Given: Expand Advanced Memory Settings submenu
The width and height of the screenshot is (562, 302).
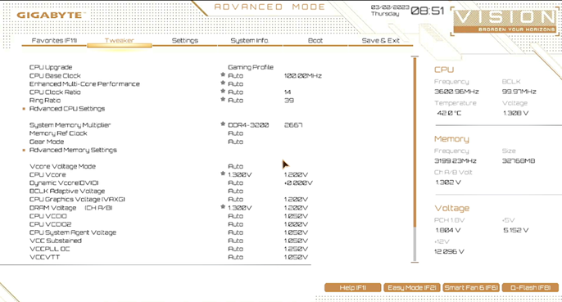Looking at the screenshot, I should [73, 150].
